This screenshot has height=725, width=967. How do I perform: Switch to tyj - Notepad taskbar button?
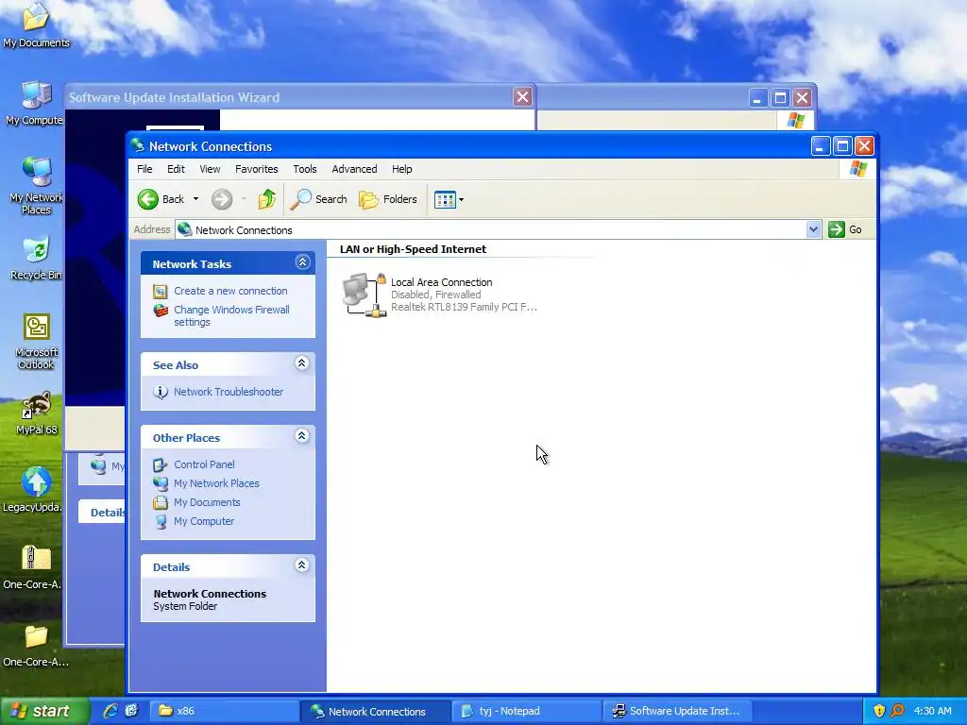click(x=526, y=711)
